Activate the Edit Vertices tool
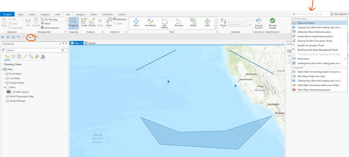Screen dimensions: 349x157 click(x=165, y=23)
